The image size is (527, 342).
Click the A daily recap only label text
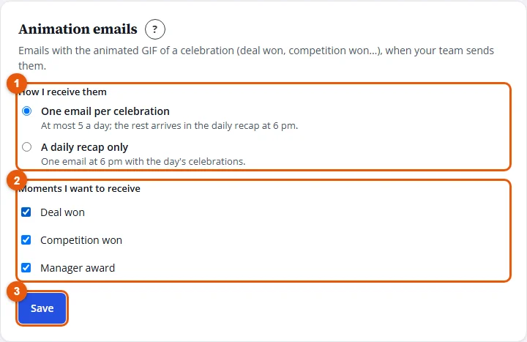(84, 147)
